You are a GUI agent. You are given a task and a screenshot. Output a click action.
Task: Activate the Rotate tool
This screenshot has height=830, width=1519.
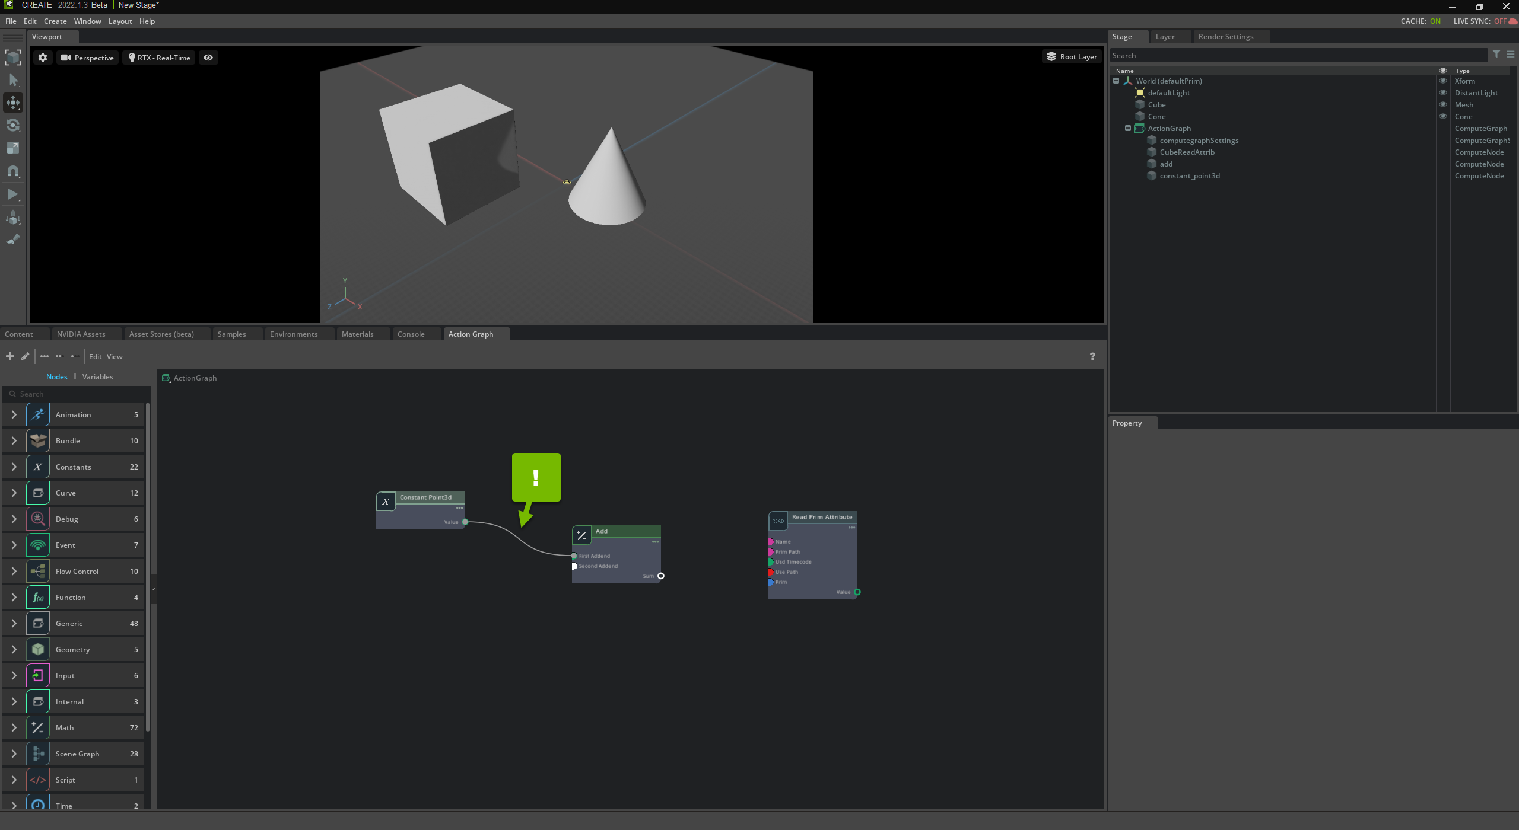tap(13, 126)
